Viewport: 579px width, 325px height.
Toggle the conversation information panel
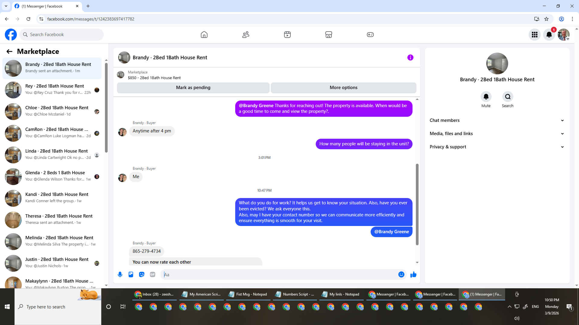tap(410, 57)
